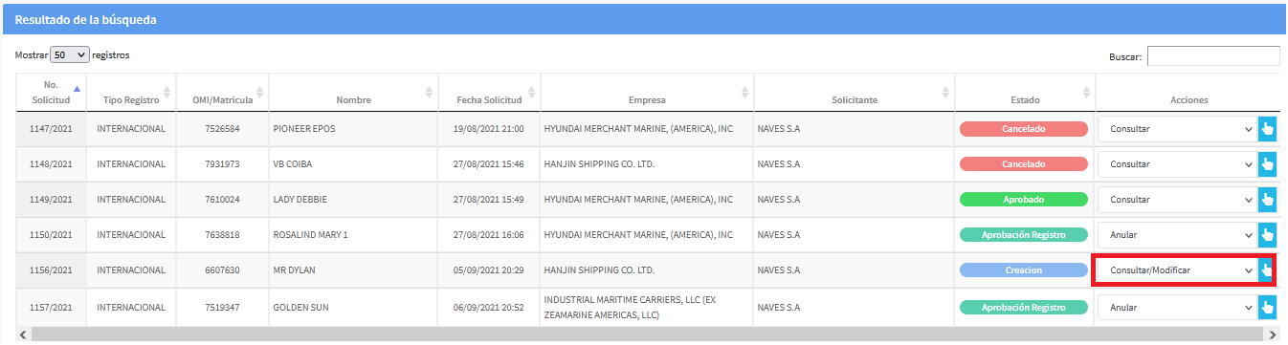Open Anular dropdown for GOLDEN SUN
This screenshot has height=345, width=1288.
[1177, 307]
